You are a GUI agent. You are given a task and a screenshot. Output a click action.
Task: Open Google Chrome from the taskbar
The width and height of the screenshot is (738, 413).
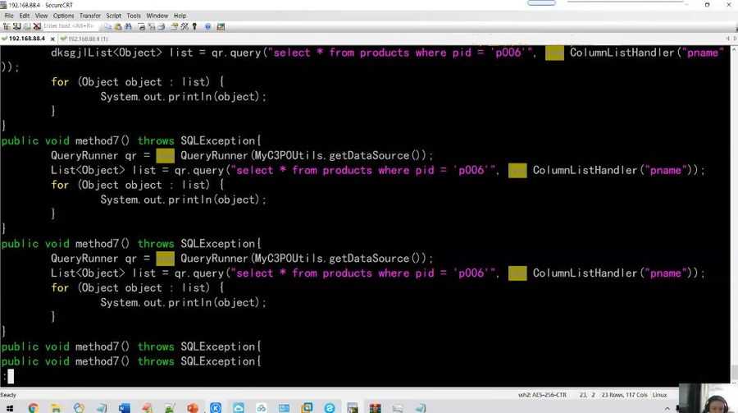pyautogui.click(x=33, y=408)
